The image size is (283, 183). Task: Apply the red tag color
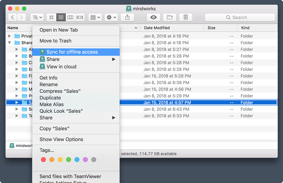point(43,159)
